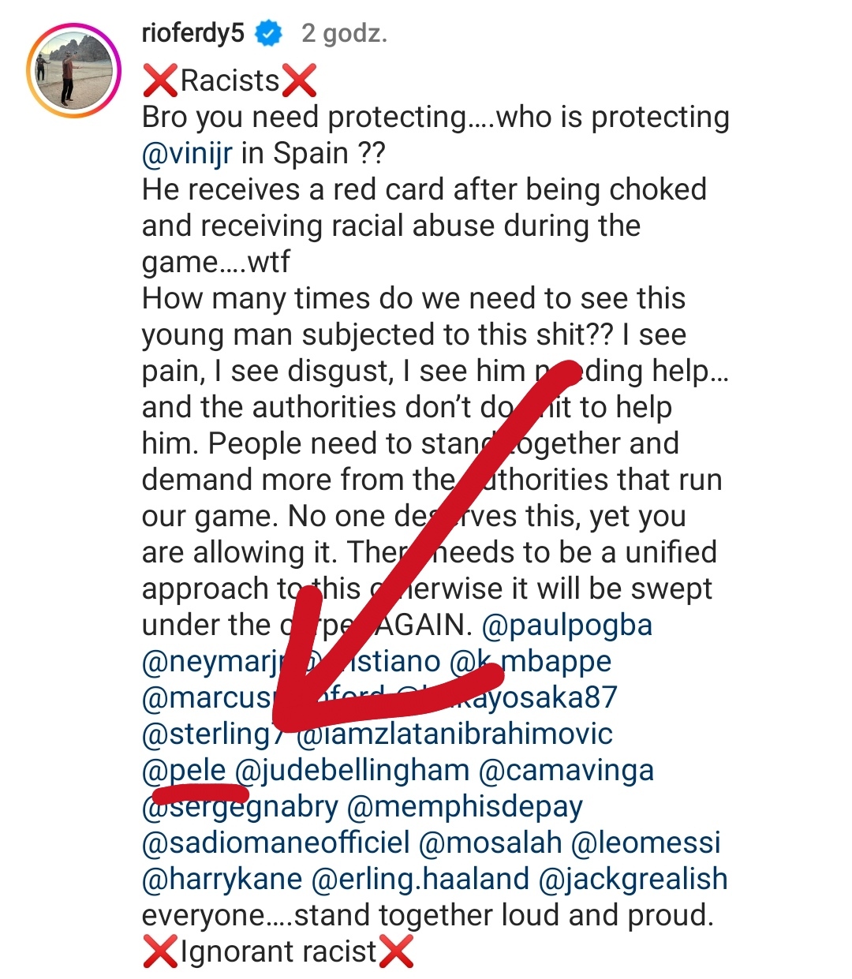Viewport: 852px width, 979px height.
Task: Click the underlined @pele mention
Action: tap(184, 770)
